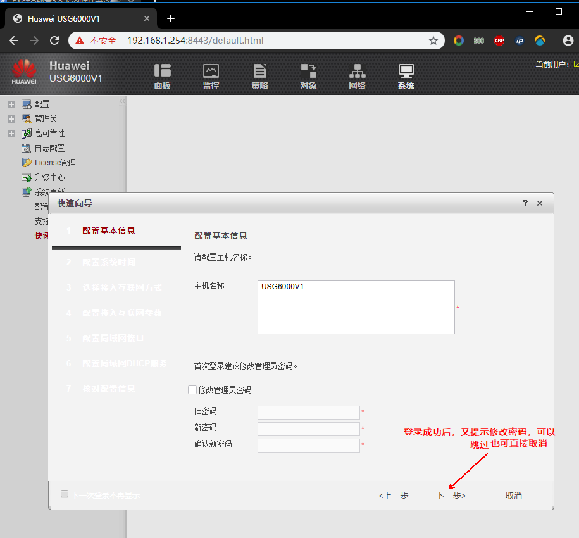579x538 pixels.
Task: Click the 不安全 warning triangle icon
Action: 80,41
